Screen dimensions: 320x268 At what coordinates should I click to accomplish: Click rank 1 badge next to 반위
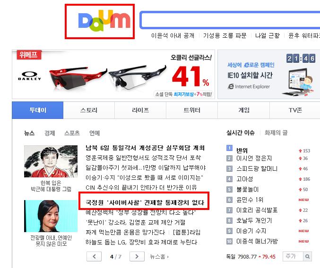(229, 148)
